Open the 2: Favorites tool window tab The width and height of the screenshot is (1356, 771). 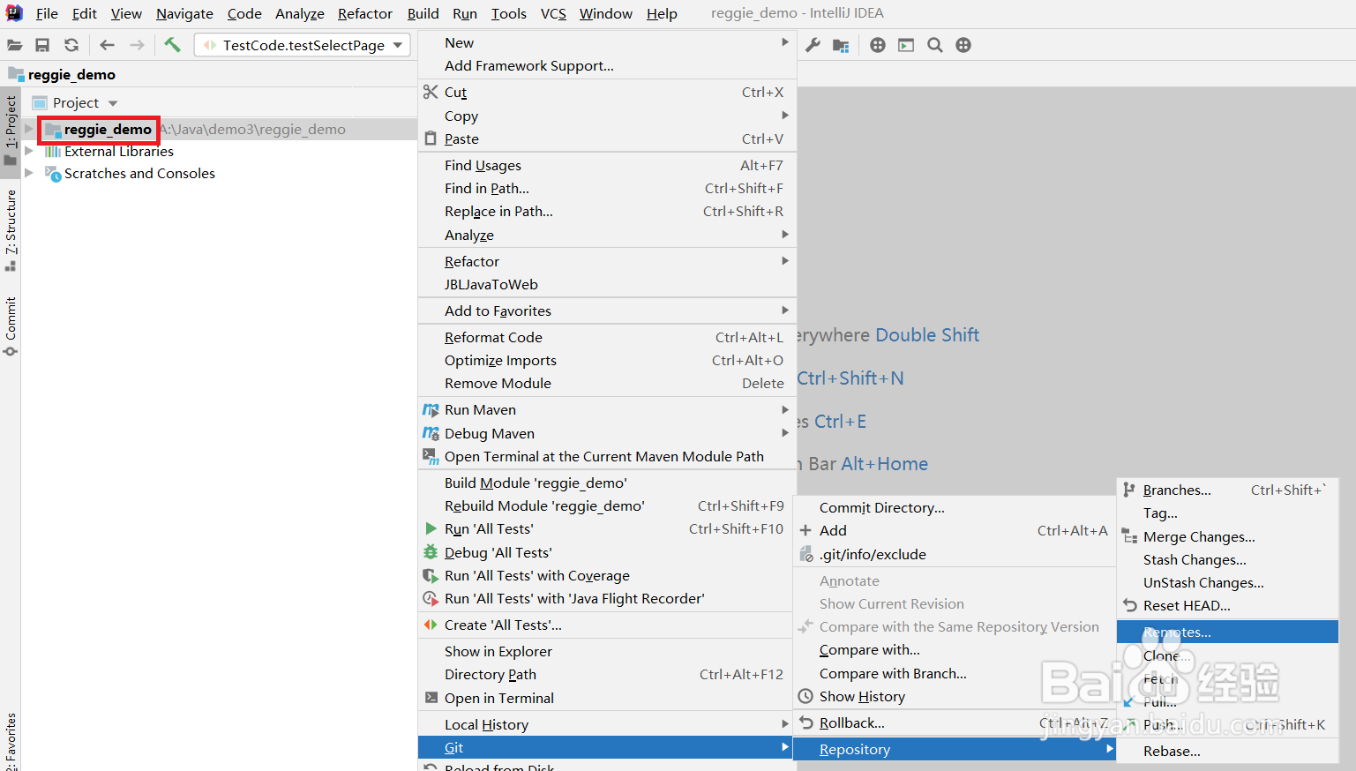coord(11,741)
